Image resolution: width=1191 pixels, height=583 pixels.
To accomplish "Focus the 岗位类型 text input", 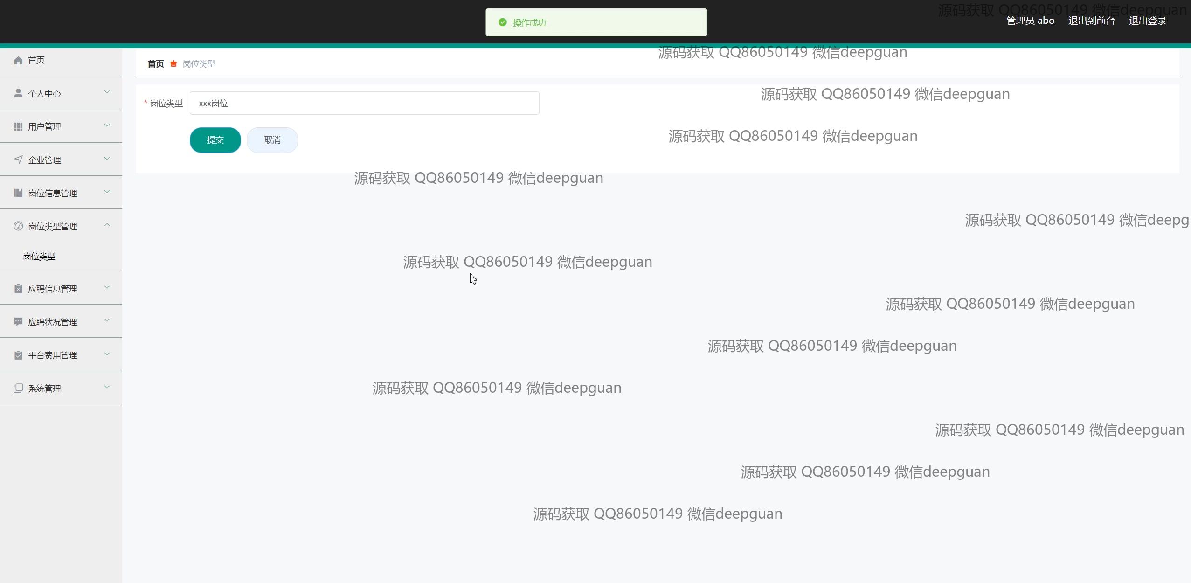I will (364, 103).
